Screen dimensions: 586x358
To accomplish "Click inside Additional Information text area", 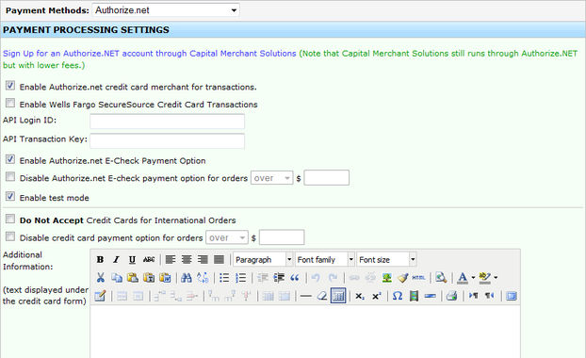I will click(x=305, y=332).
